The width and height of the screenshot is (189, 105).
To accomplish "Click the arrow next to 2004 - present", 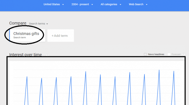I will tap(92, 4).
